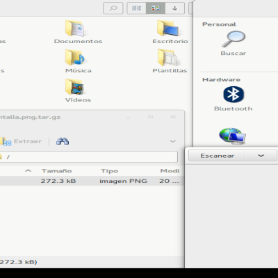Open the Documentos folder
The height and width of the screenshot is (278, 278).
(x=78, y=32)
